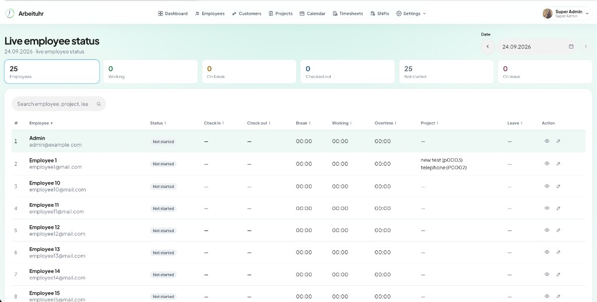
Task: Click the employee search field
Action: pyautogui.click(x=59, y=104)
